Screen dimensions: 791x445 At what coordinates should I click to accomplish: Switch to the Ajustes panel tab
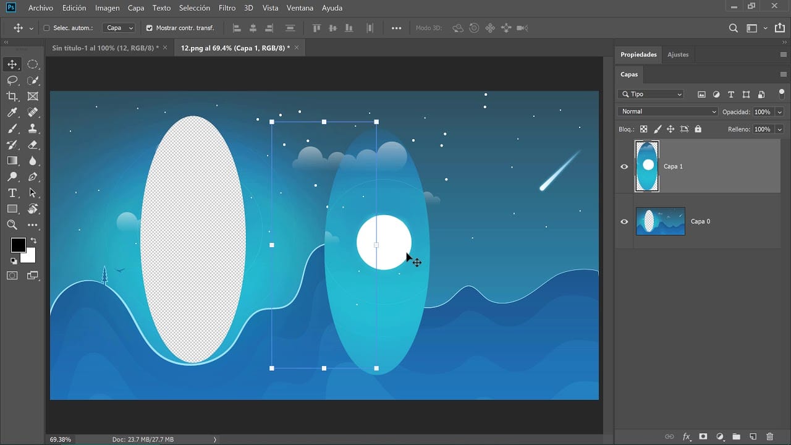(x=678, y=54)
